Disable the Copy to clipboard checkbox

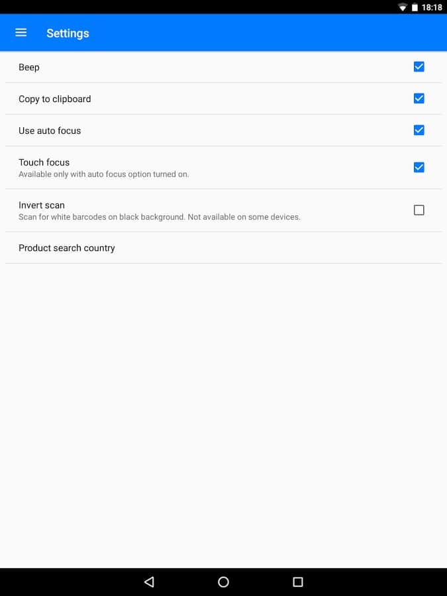pyautogui.click(x=419, y=99)
